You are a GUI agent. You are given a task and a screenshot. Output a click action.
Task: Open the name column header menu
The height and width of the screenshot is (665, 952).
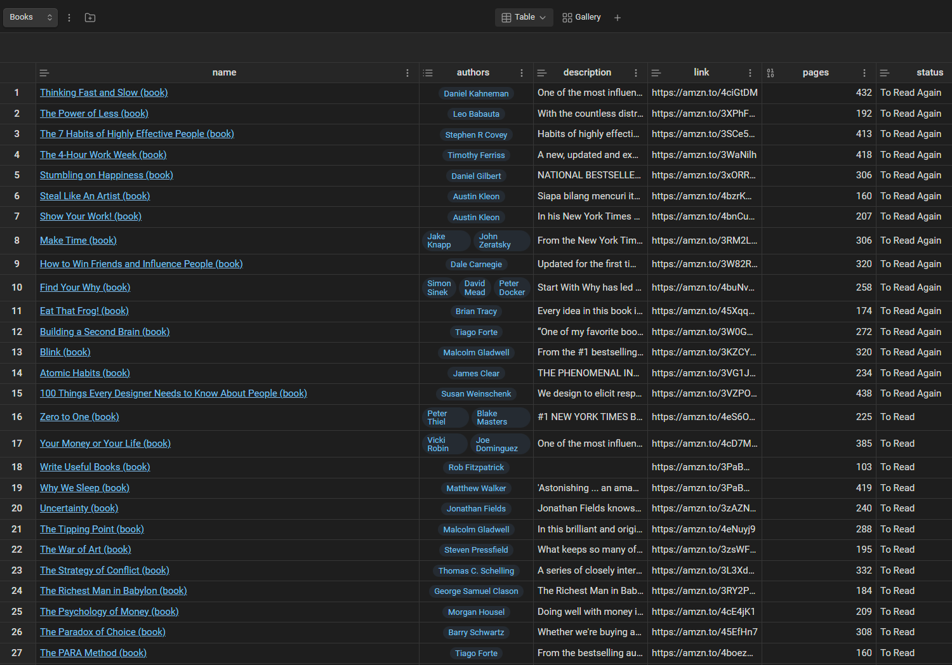coord(407,72)
